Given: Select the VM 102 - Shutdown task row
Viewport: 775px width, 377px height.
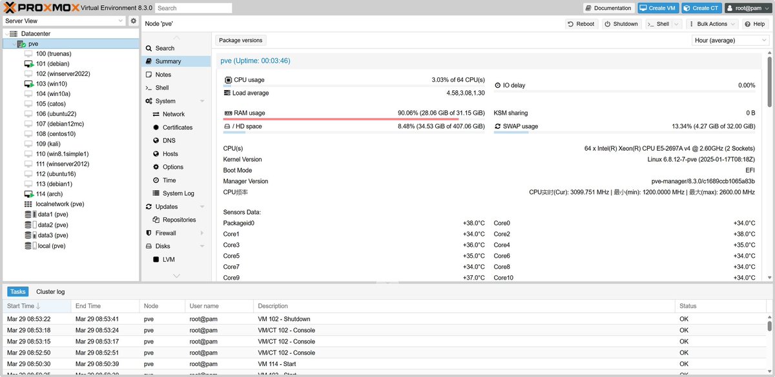Looking at the screenshot, I should (384, 319).
